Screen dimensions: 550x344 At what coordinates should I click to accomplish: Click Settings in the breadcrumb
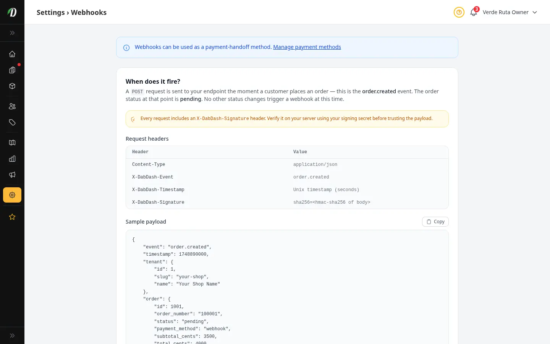[51, 12]
